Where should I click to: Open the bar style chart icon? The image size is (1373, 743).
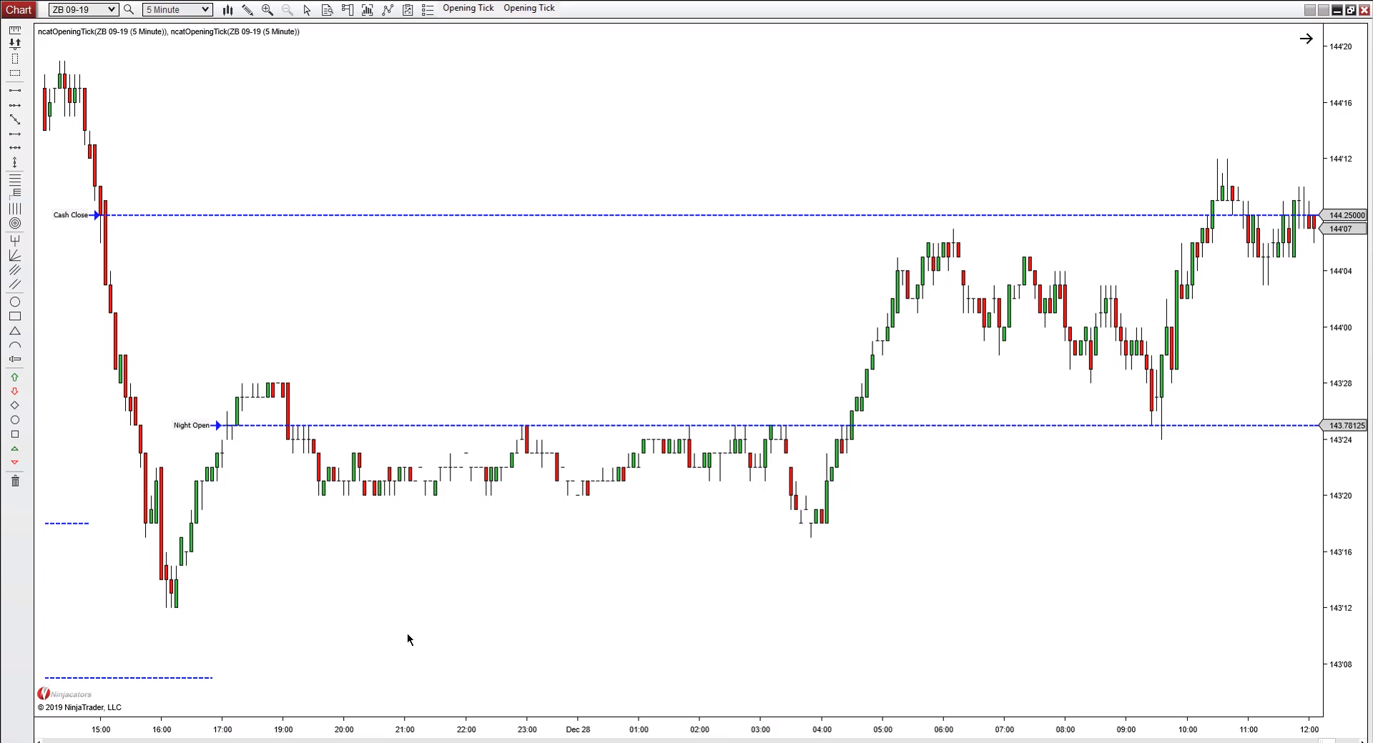click(227, 9)
